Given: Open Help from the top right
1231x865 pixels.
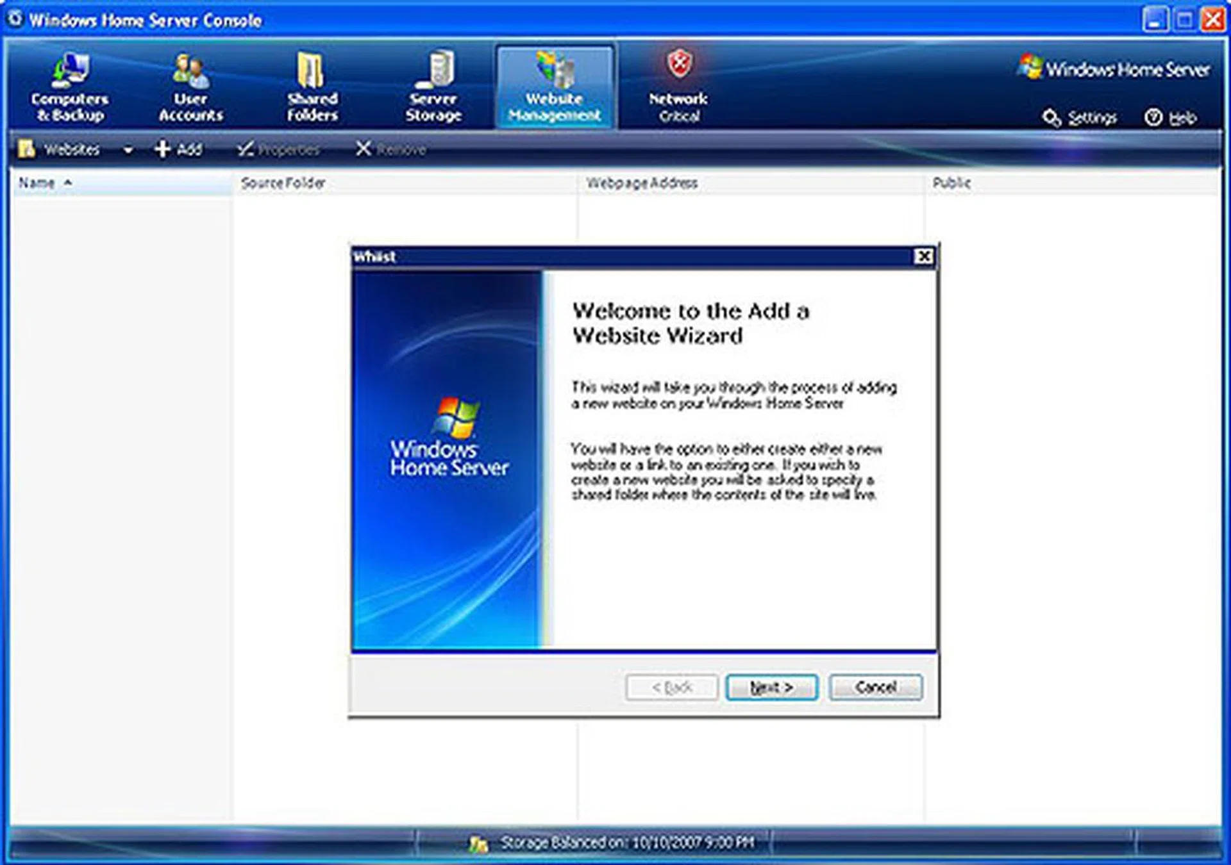Looking at the screenshot, I should tap(1180, 117).
